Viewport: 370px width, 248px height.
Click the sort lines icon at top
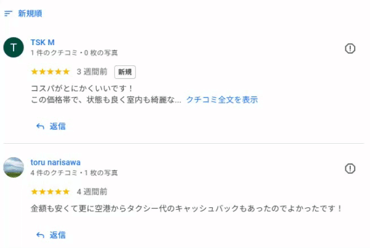[8, 14]
